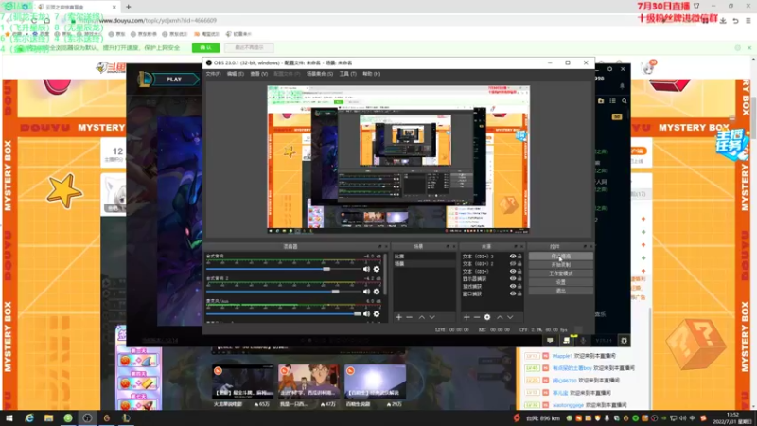757x426 pixels.
Task: Open 场景集合(S) menu in OBS
Action: coord(320,74)
